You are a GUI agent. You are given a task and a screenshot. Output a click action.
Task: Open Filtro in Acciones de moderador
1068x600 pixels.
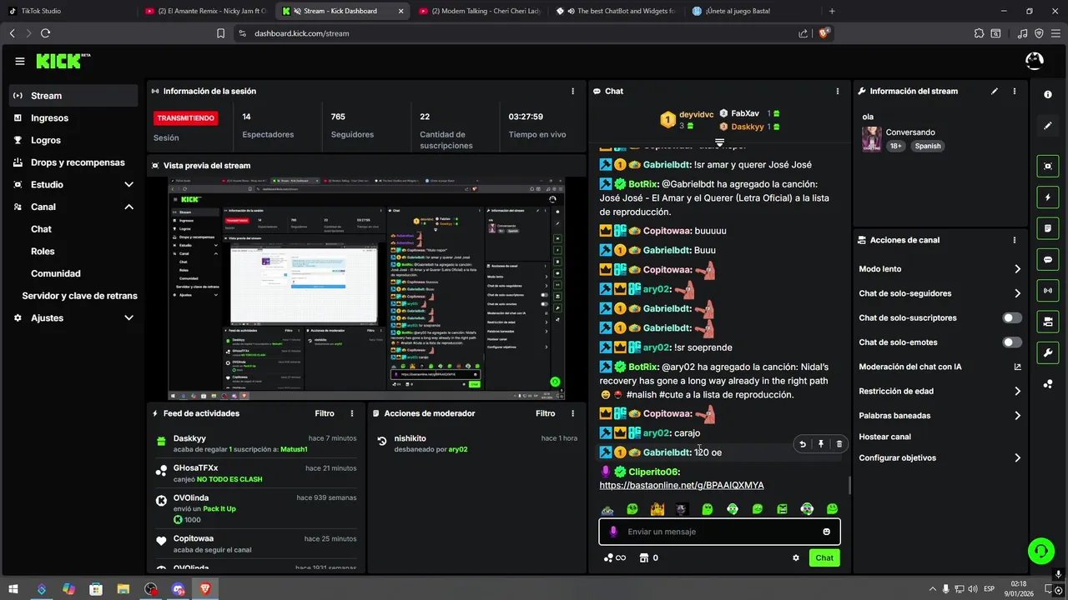click(x=545, y=413)
